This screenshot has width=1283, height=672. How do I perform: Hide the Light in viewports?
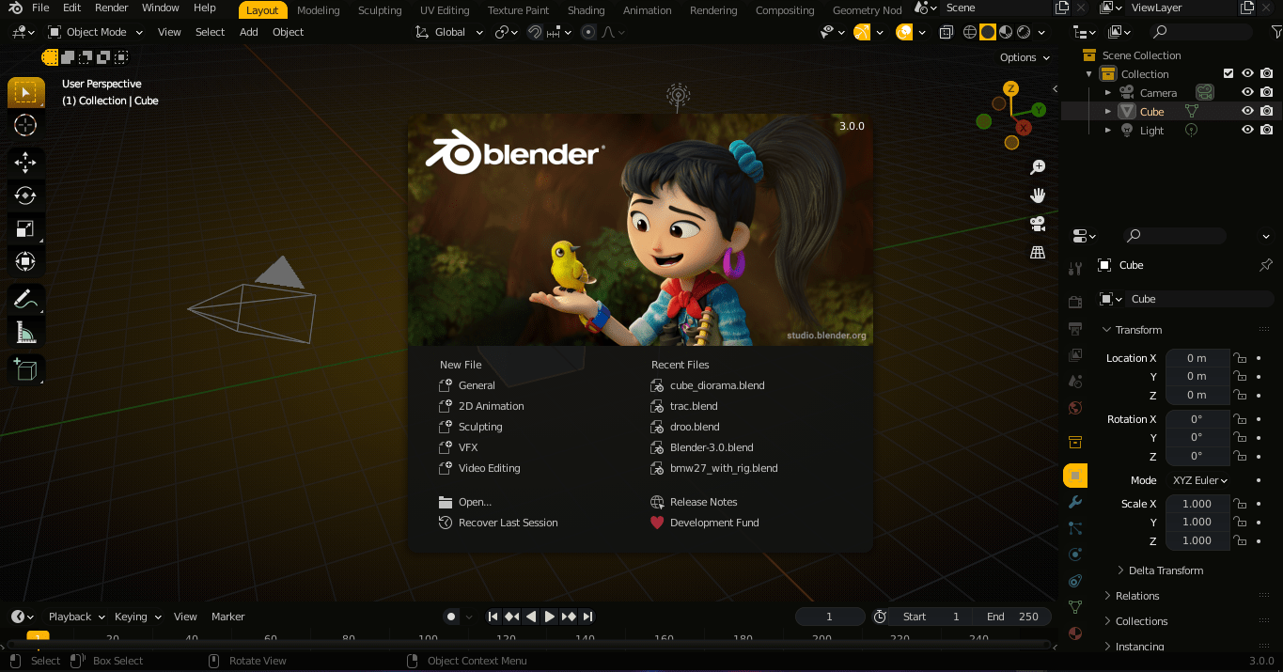1247,130
